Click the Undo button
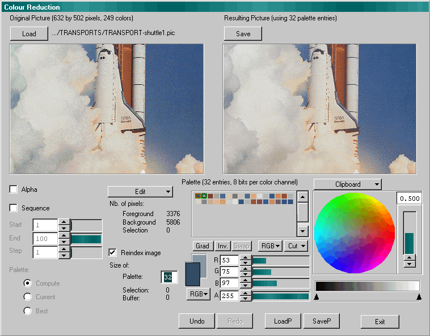 coord(197,321)
